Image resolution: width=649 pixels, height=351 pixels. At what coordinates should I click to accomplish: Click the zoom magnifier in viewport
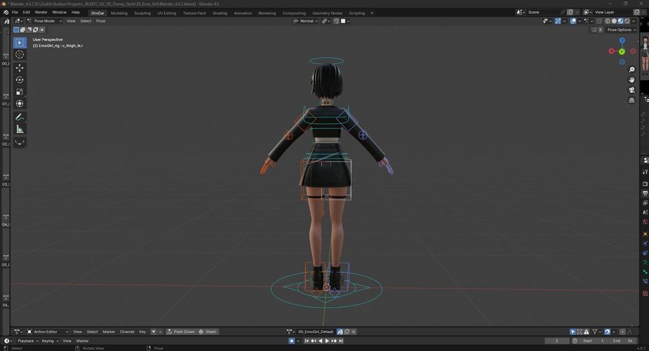coord(632,70)
